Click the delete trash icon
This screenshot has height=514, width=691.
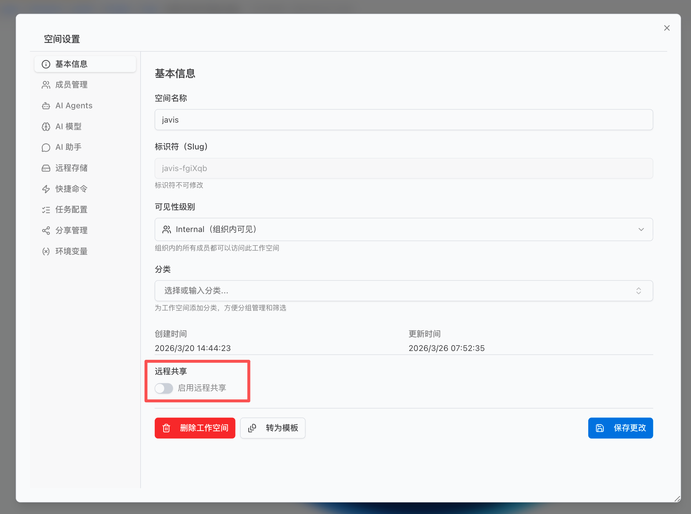pos(167,428)
